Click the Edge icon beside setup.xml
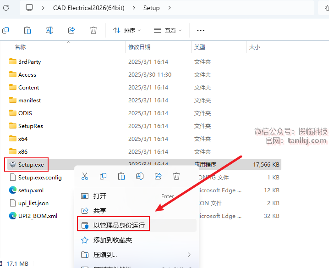Viewport: 329px width, 268px height. coord(12,190)
